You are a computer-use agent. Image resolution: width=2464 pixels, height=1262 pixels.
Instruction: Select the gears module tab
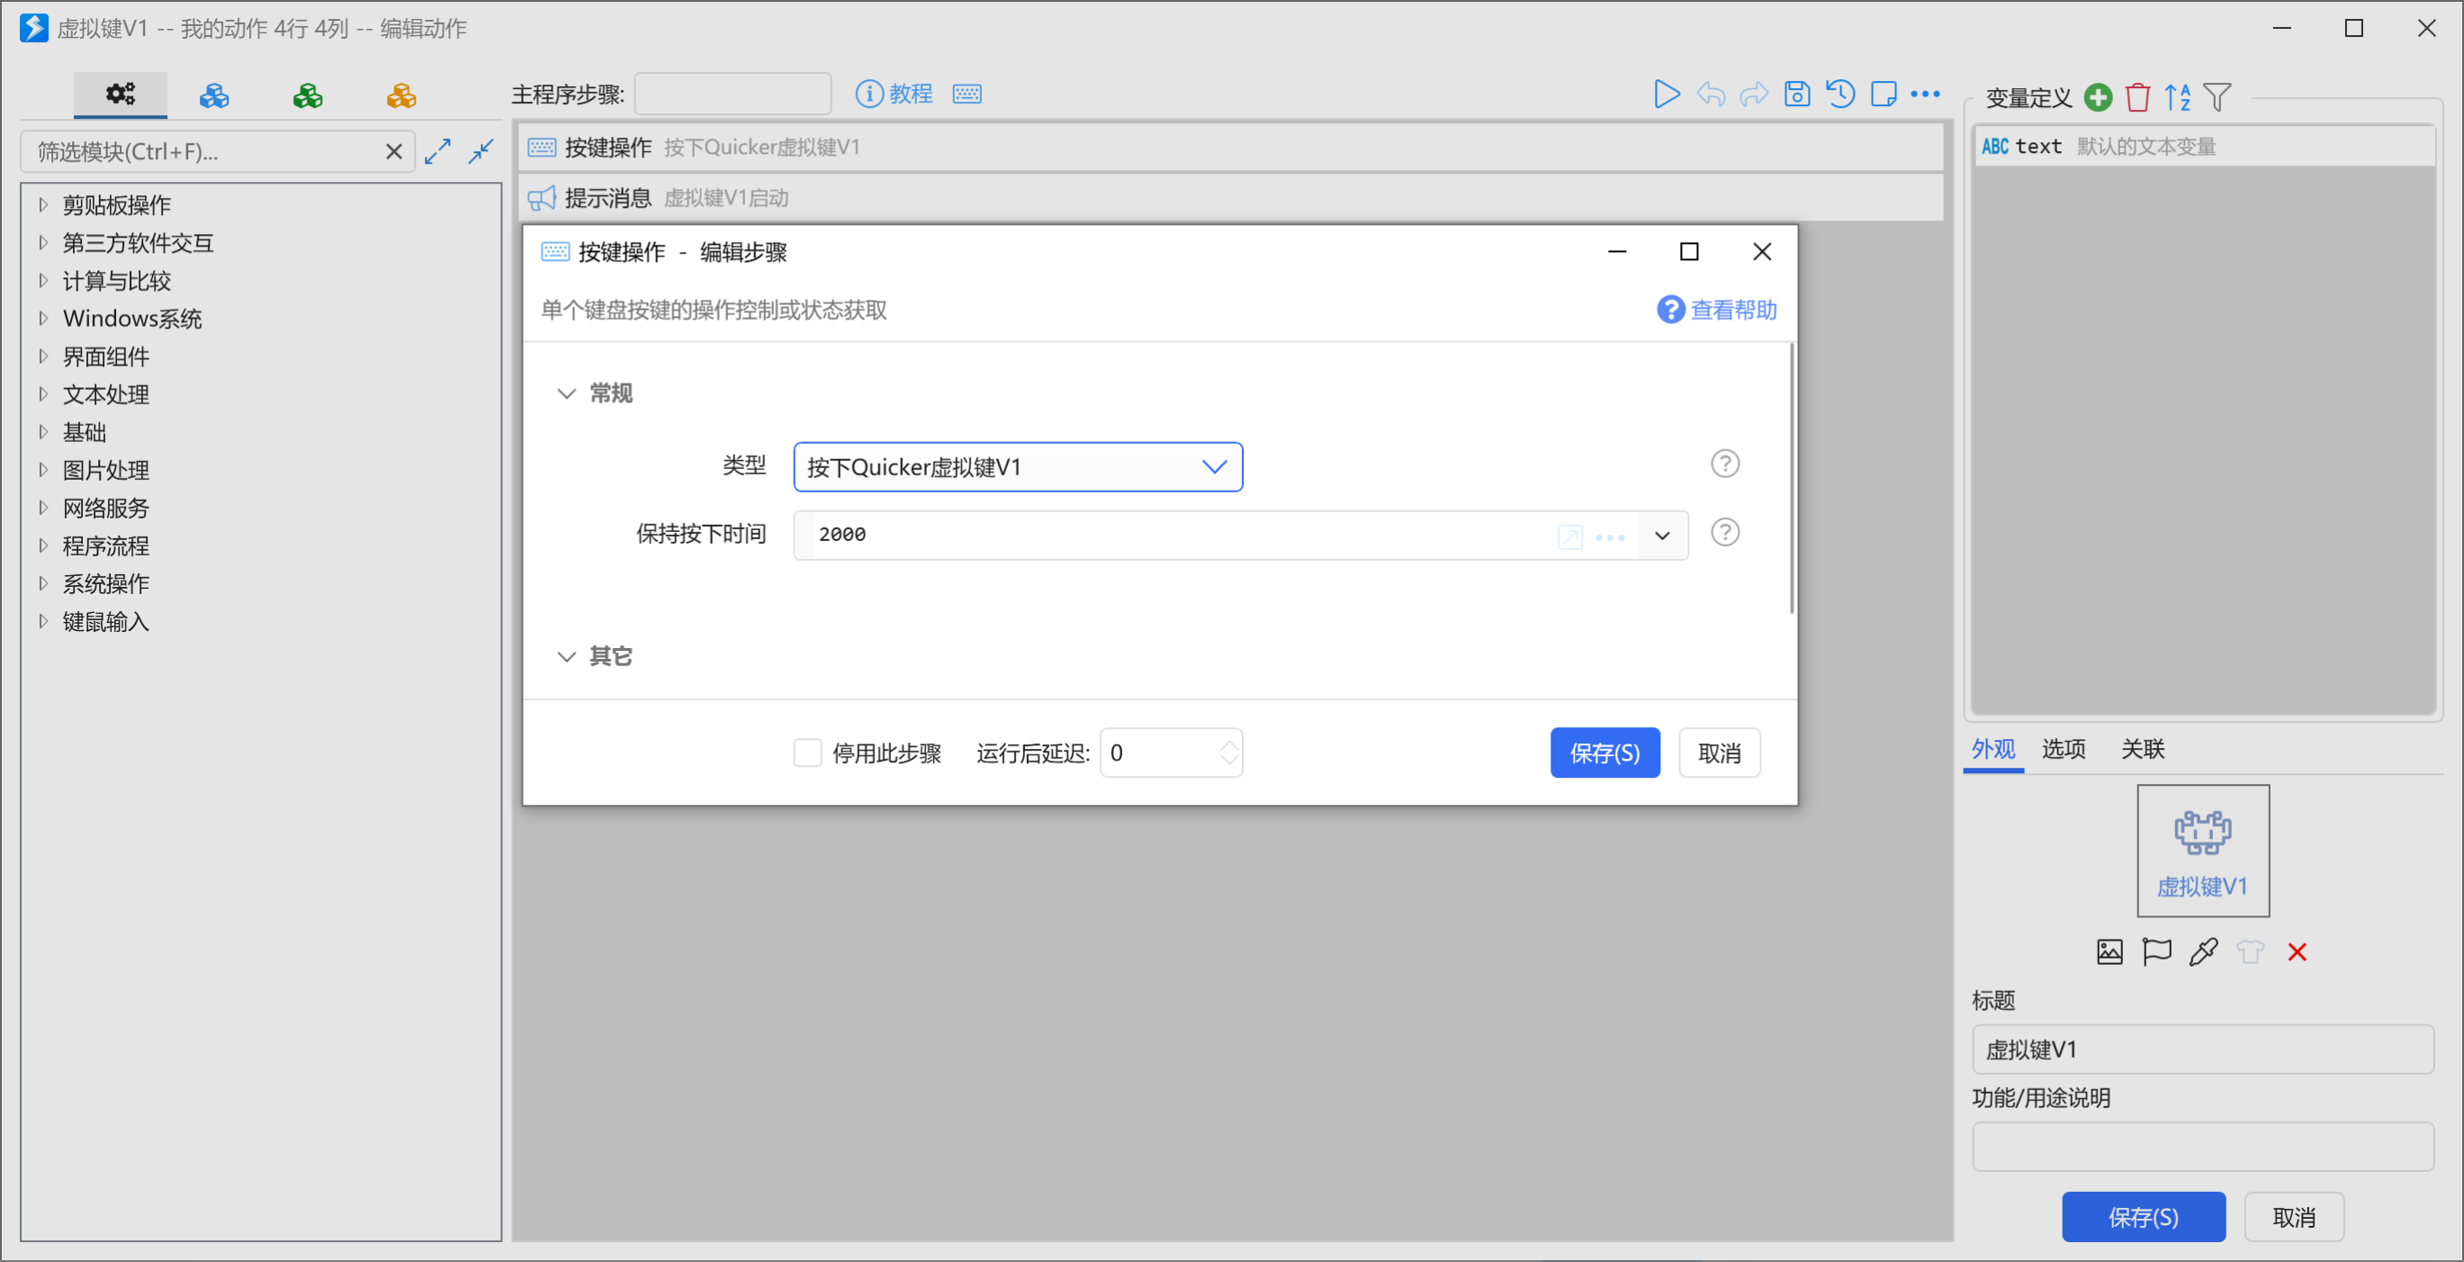pos(121,94)
